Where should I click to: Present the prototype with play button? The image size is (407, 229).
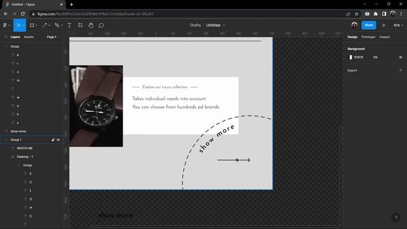point(383,25)
